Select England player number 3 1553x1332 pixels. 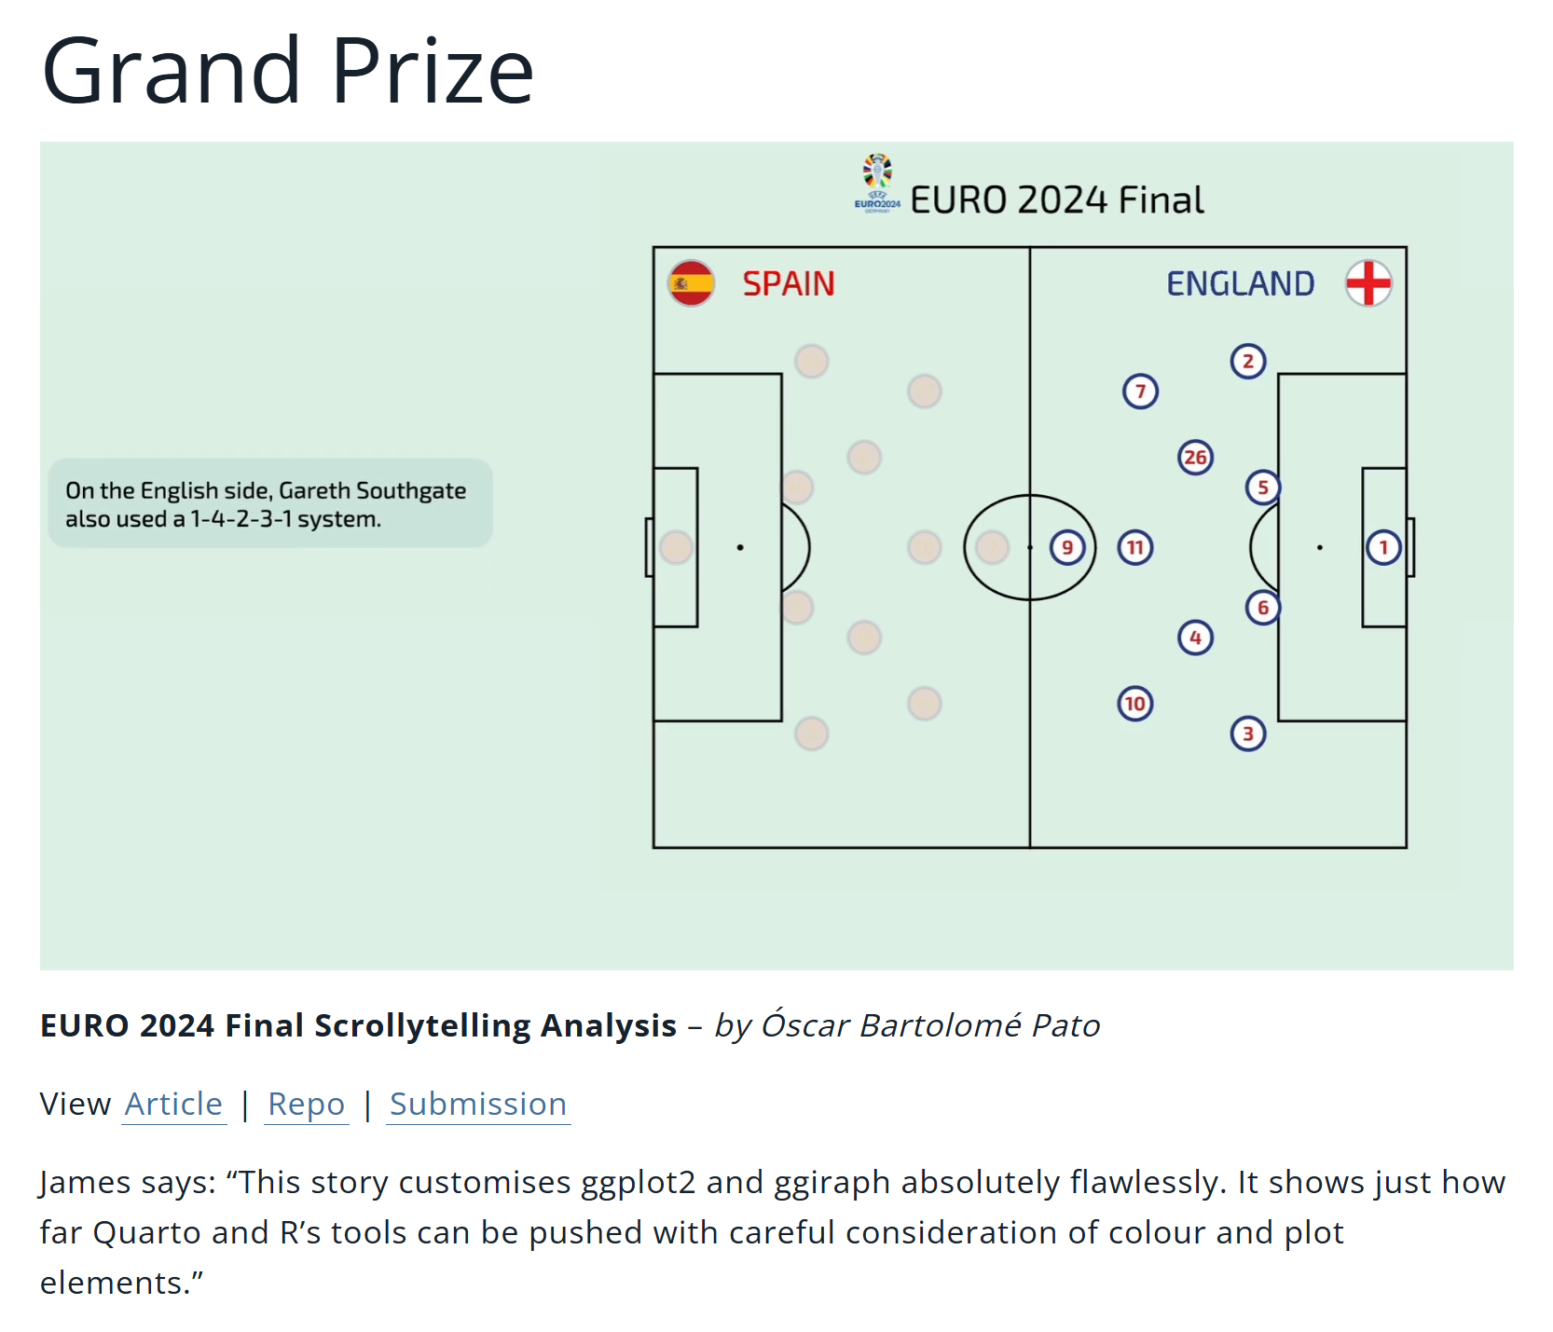coord(1248,734)
